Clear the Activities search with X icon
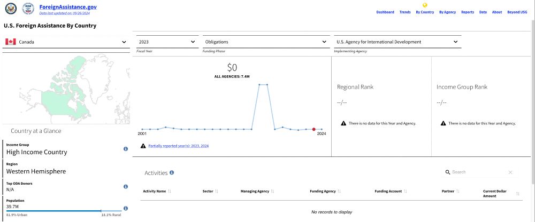This screenshot has height=222, width=535. click(x=510, y=172)
